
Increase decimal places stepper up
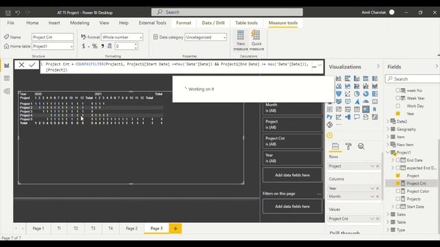coord(135,44)
